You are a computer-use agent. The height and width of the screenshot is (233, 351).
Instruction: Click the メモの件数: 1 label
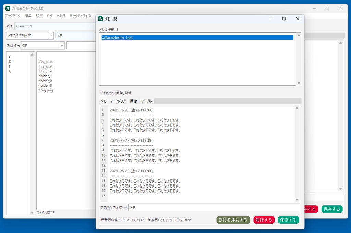[109, 29]
